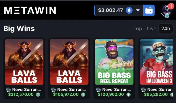
Task: Click Tether icon beside $105,972.00
Action: click(83, 95)
